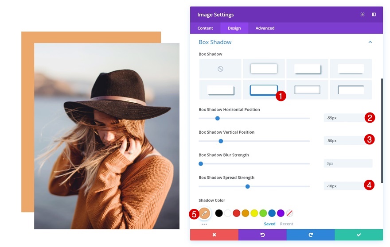Click the Spread Strength slider handle

(x=247, y=186)
